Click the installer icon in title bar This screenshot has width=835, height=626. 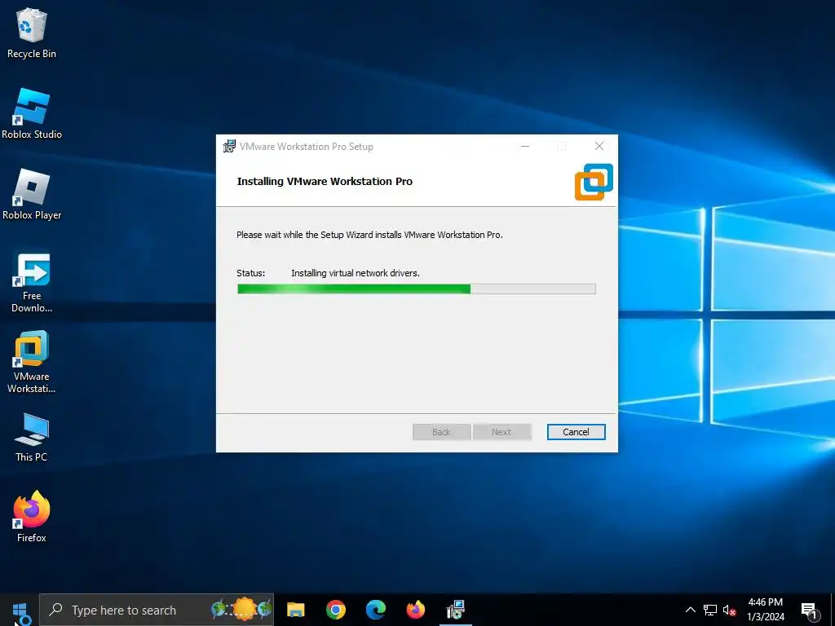tap(229, 146)
